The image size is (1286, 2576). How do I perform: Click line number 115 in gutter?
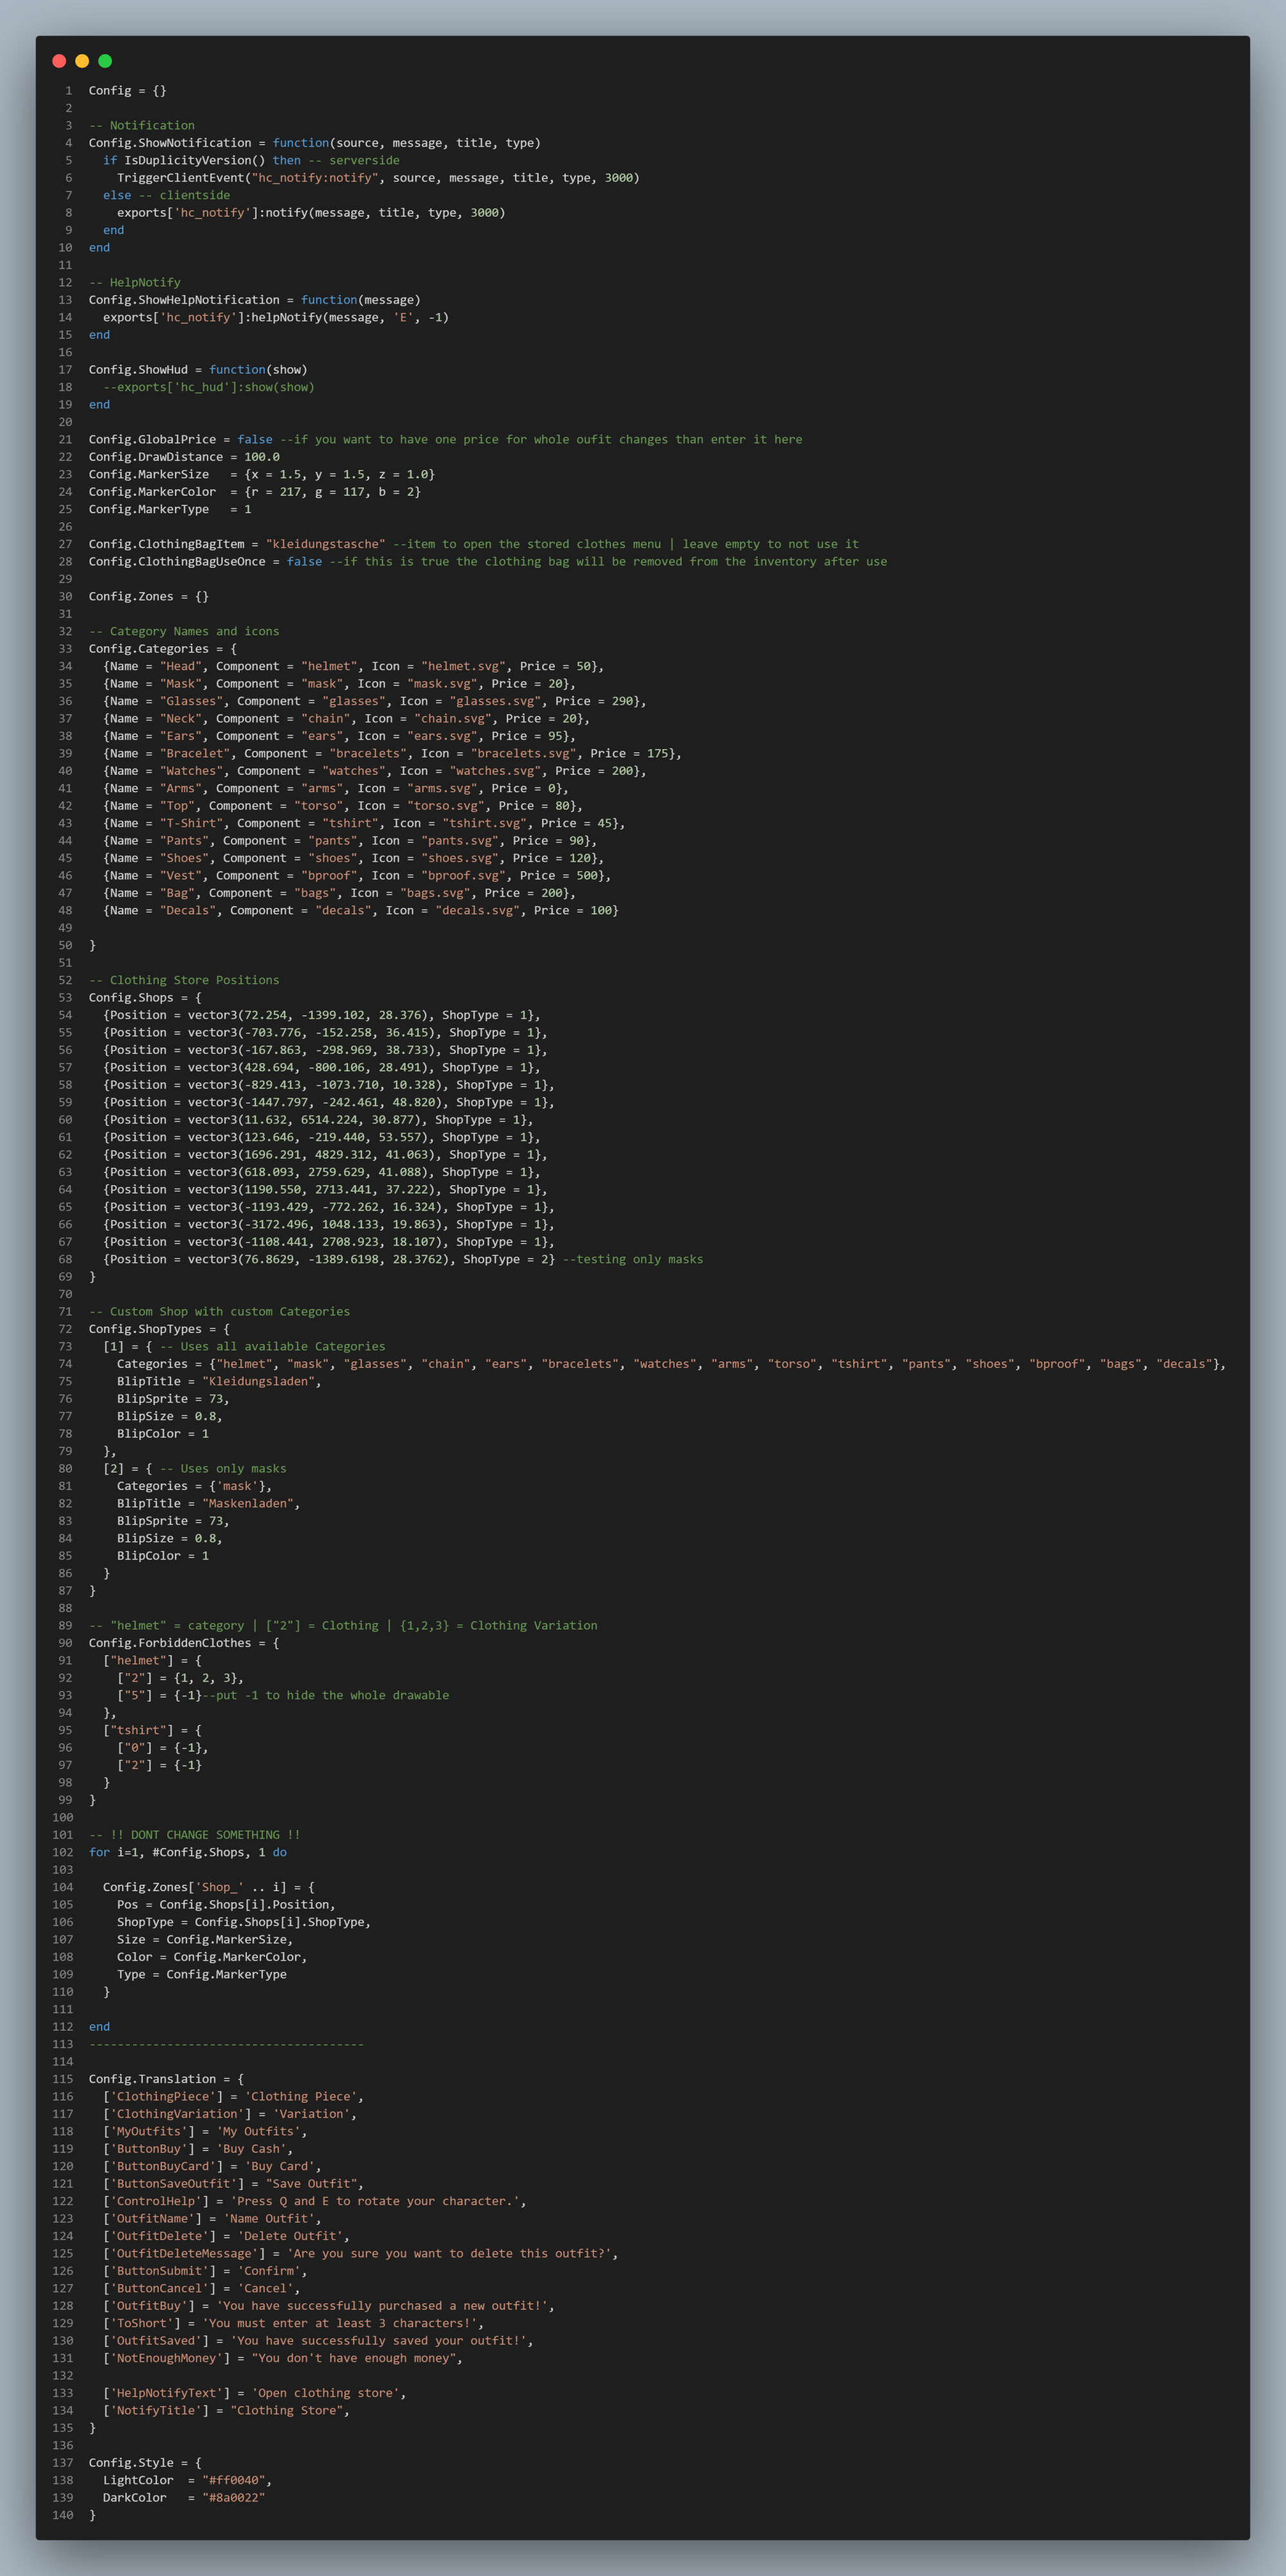[63, 2079]
